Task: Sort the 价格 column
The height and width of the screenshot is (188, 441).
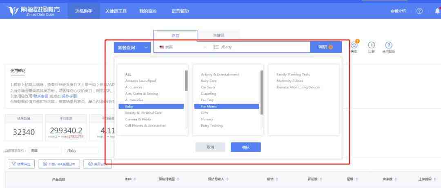Action: (277, 179)
